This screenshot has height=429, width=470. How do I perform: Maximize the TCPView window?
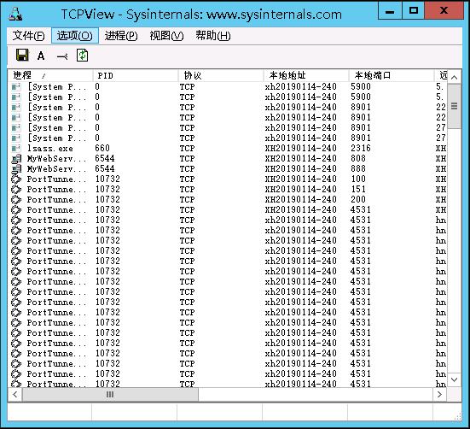coord(413,10)
